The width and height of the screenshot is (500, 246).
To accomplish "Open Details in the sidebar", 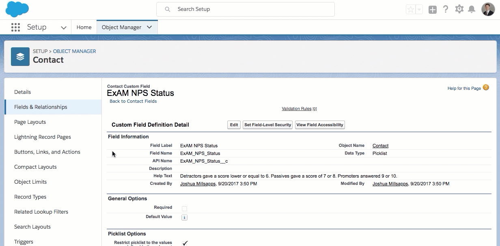I will (53, 92).
